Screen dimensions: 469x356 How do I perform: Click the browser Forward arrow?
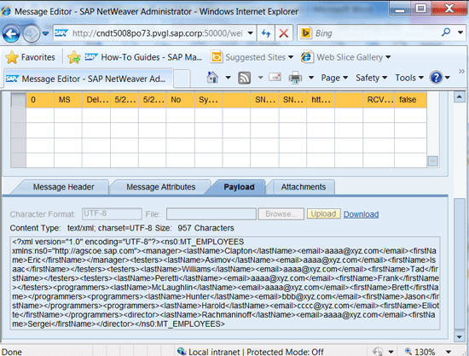pyautogui.click(x=31, y=33)
